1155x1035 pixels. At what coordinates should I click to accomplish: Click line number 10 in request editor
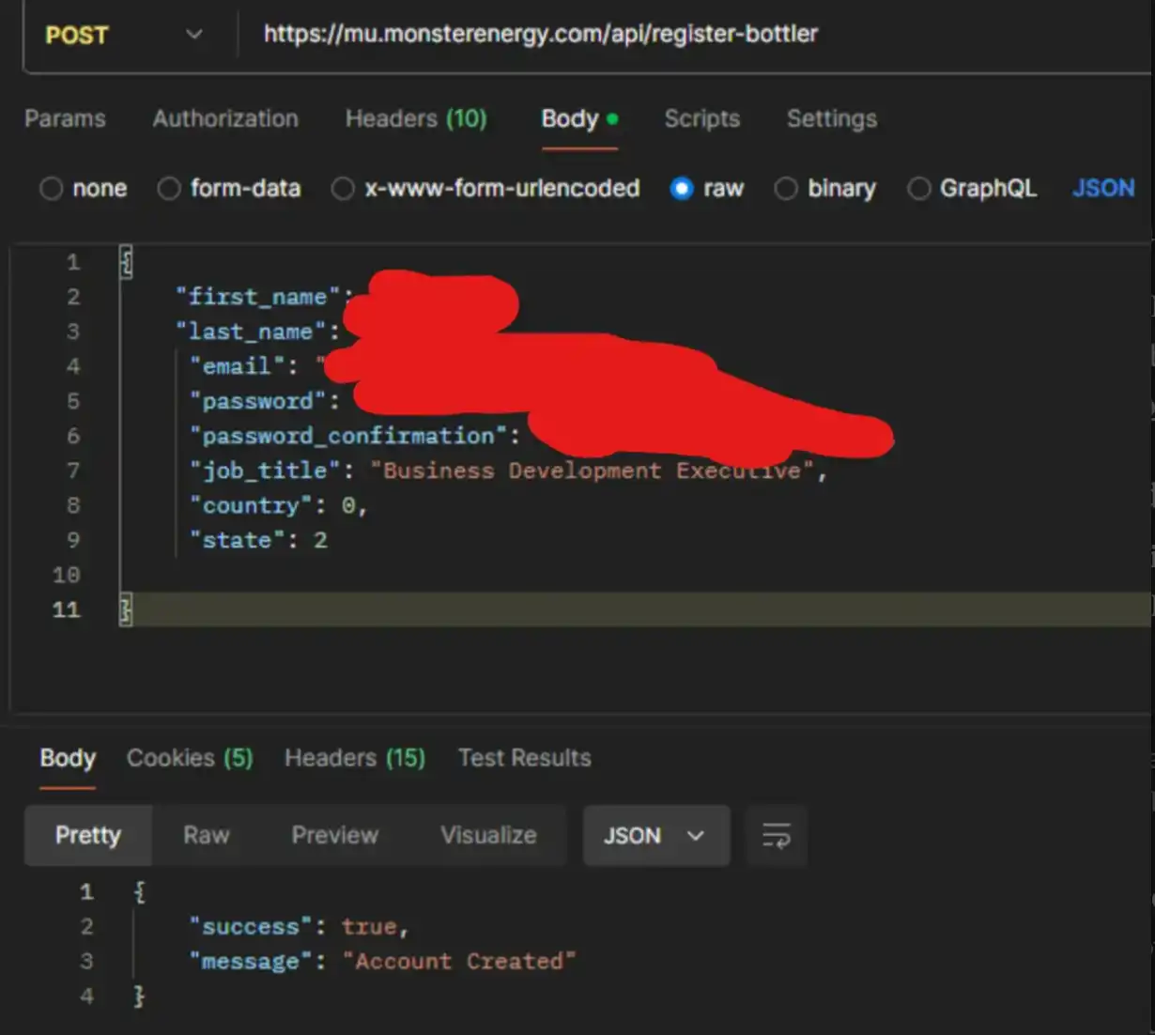[x=66, y=575]
